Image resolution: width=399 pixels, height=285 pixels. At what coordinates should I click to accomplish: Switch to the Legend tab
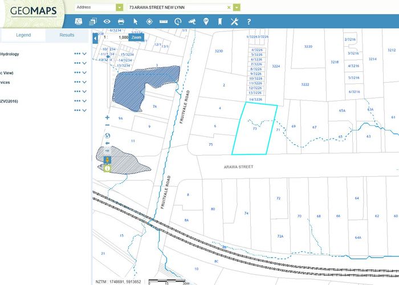[23, 35]
